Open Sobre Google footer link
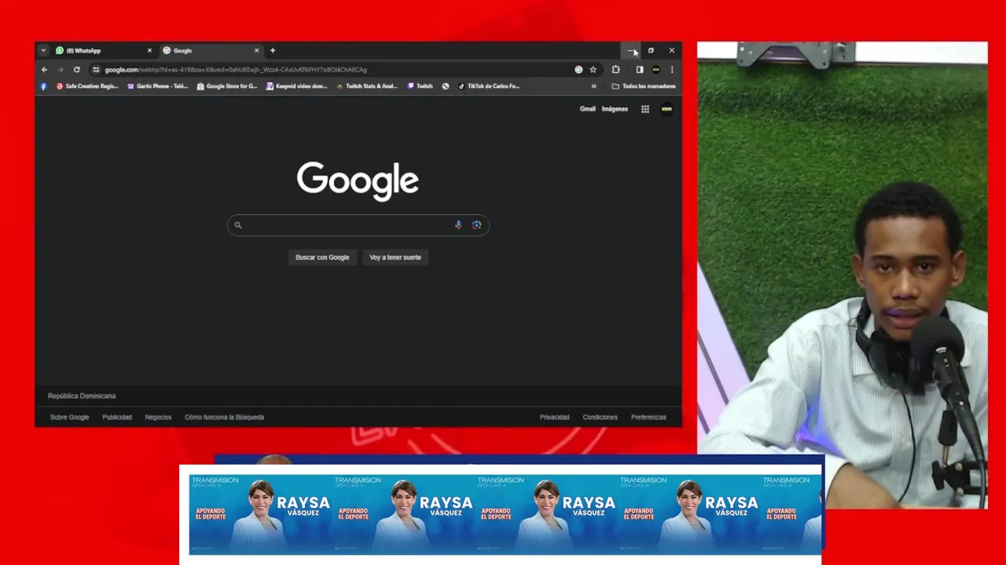 click(70, 417)
